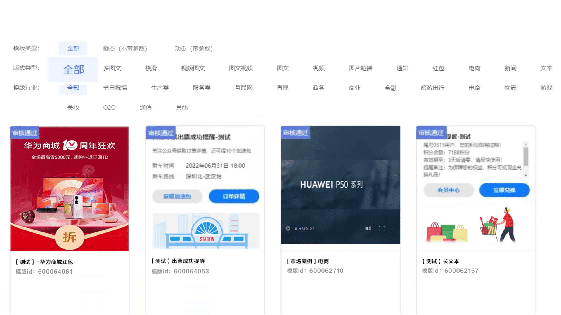Filter industry by 旅游出行
561x315 pixels.
pos(432,88)
